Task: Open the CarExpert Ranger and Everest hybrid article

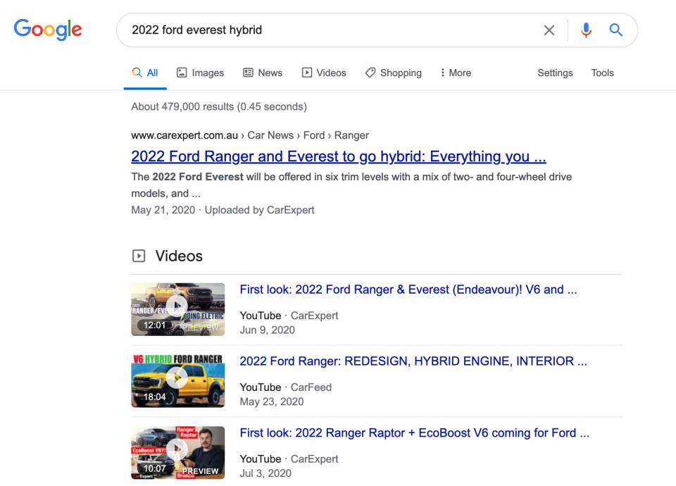Action: click(338, 156)
